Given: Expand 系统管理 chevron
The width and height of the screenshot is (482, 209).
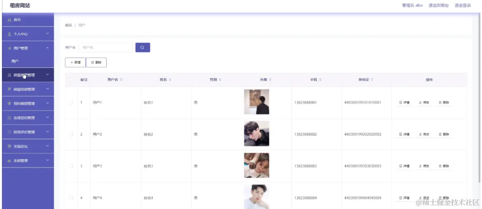Looking at the screenshot, I should [47, 161].
